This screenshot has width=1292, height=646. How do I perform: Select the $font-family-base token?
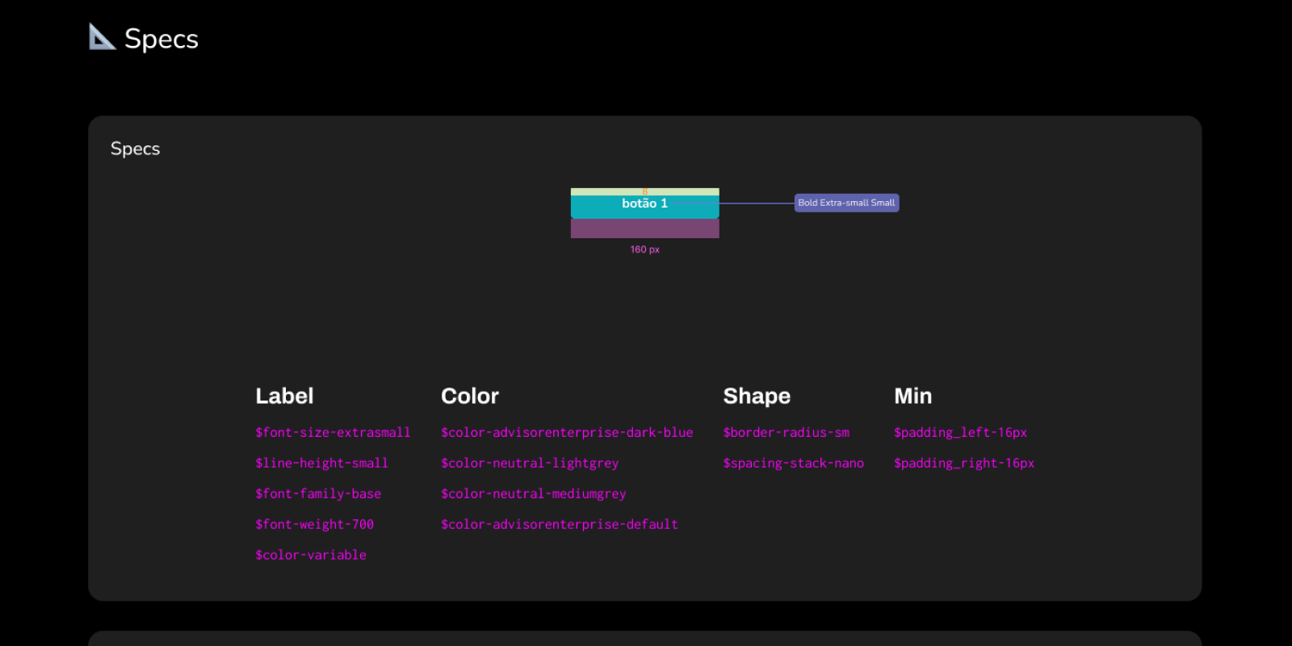[x=318, y=494]
